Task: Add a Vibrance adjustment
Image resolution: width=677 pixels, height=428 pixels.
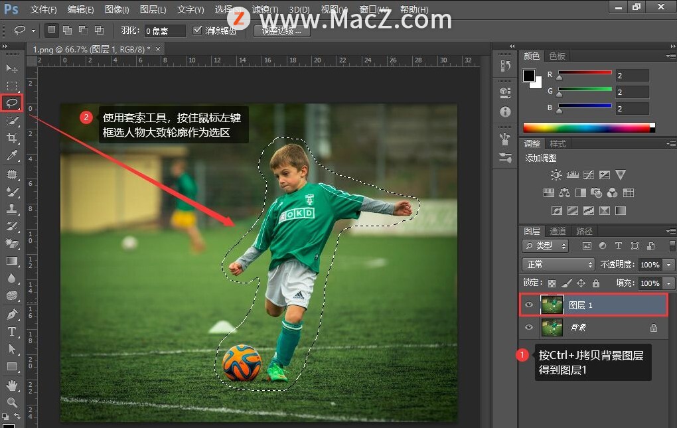Action: tap(621, 175)
